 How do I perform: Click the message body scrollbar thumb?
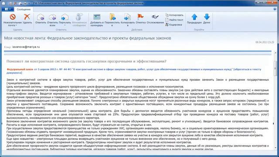(275, 68)
